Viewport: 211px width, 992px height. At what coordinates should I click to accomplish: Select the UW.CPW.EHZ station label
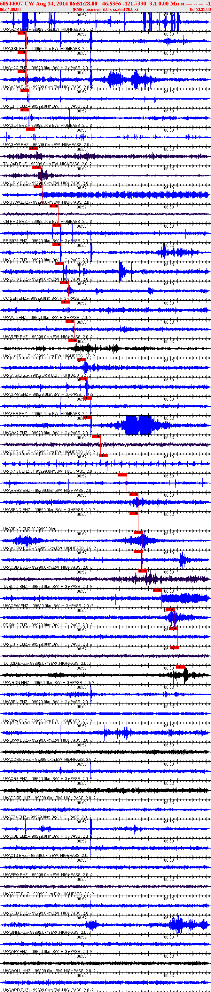[x=16, y=606]
